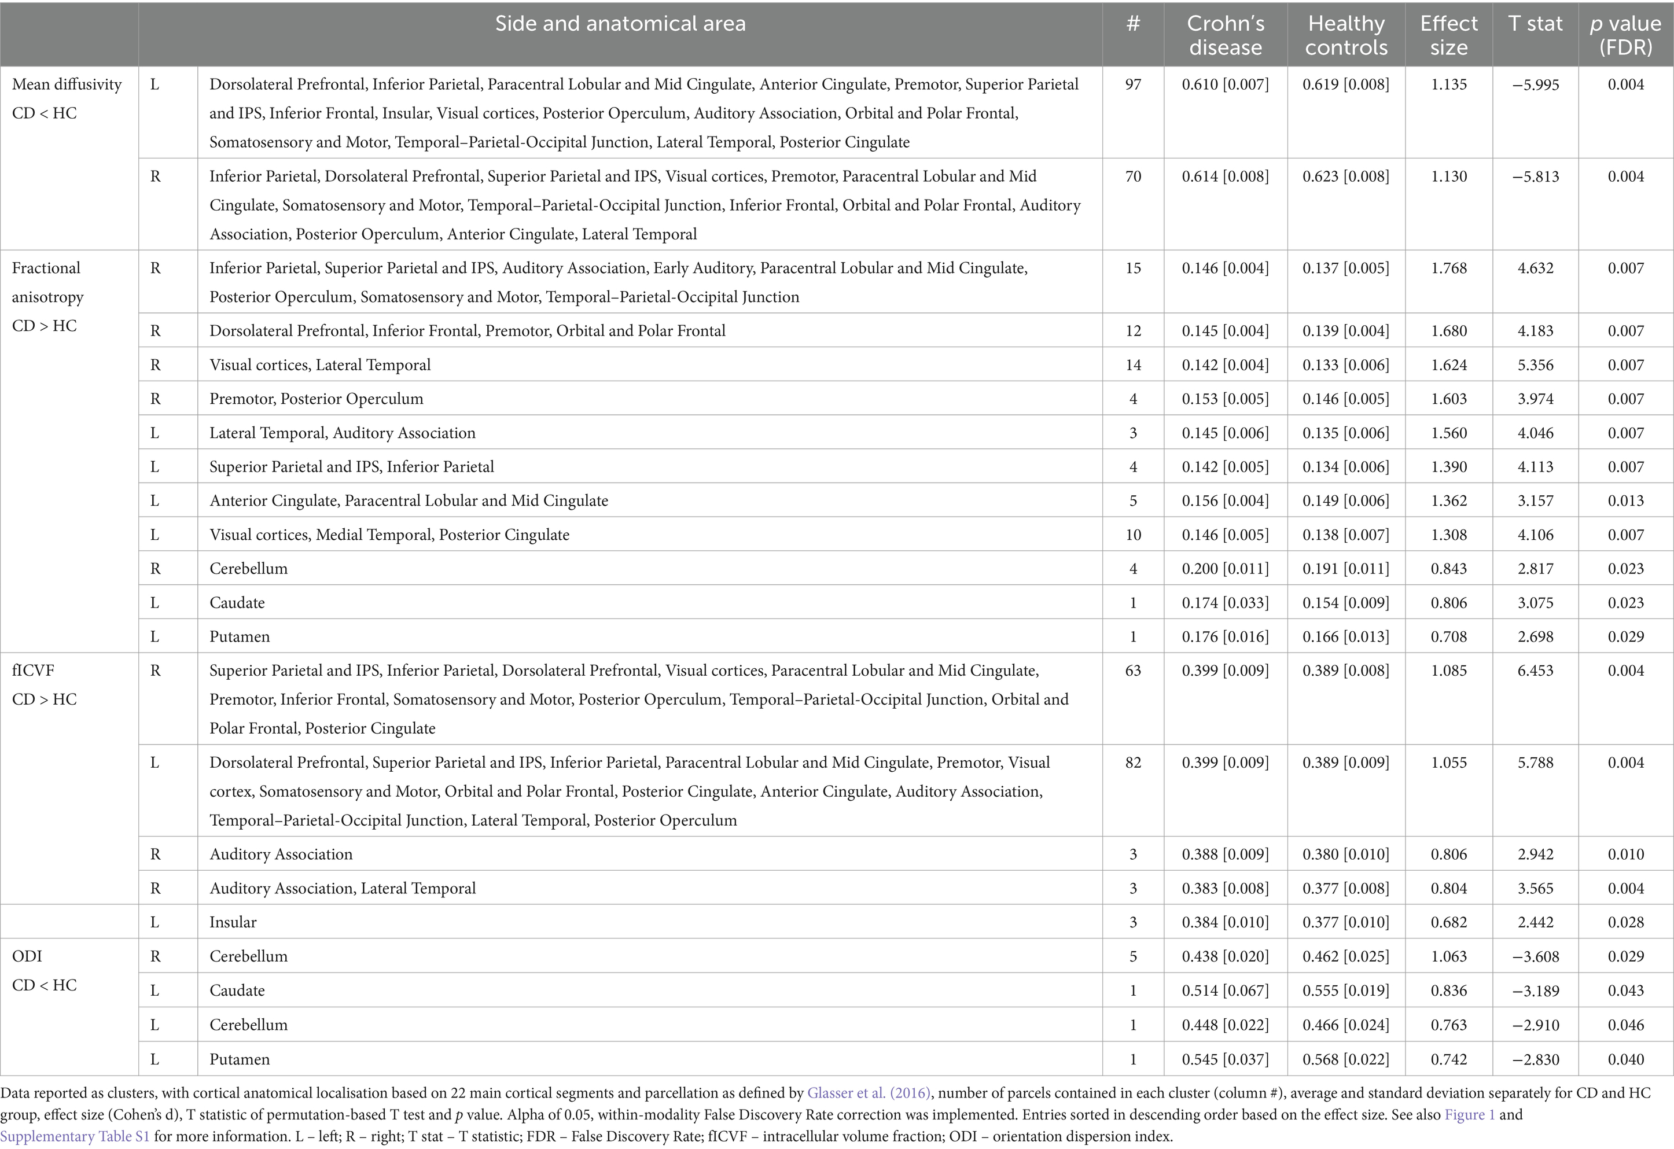Click the parcel count value 70

tap(1133, 176)
